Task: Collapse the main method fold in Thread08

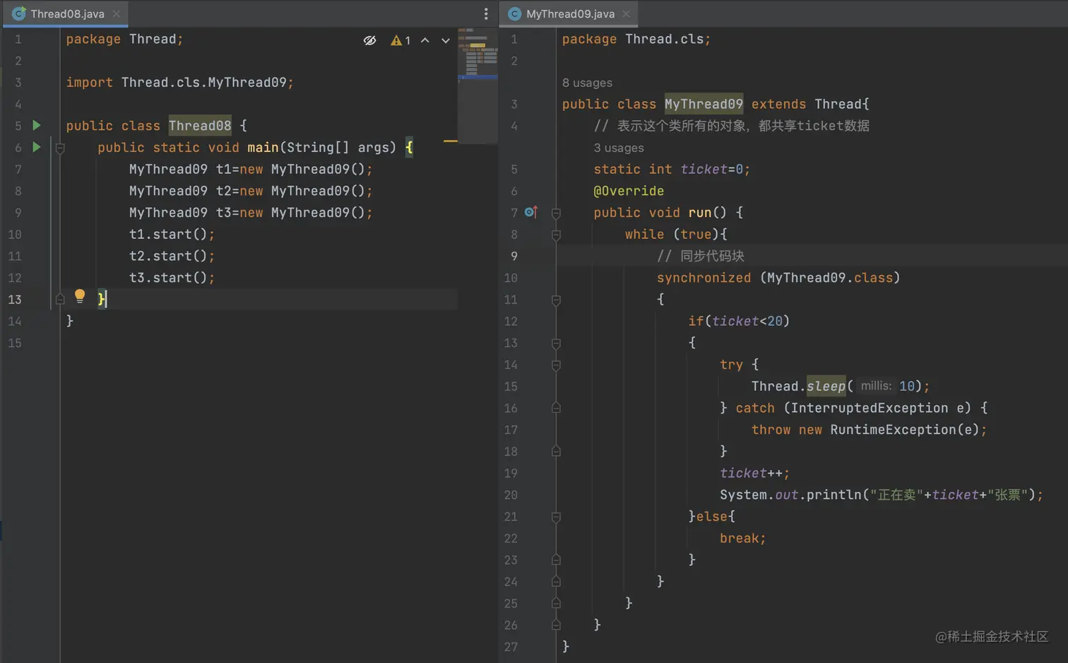Action: [x=60, y=148]
